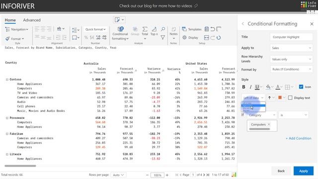
Task: Go to the next page arrow
Action: pyautogui.click(x=204, y=175)
